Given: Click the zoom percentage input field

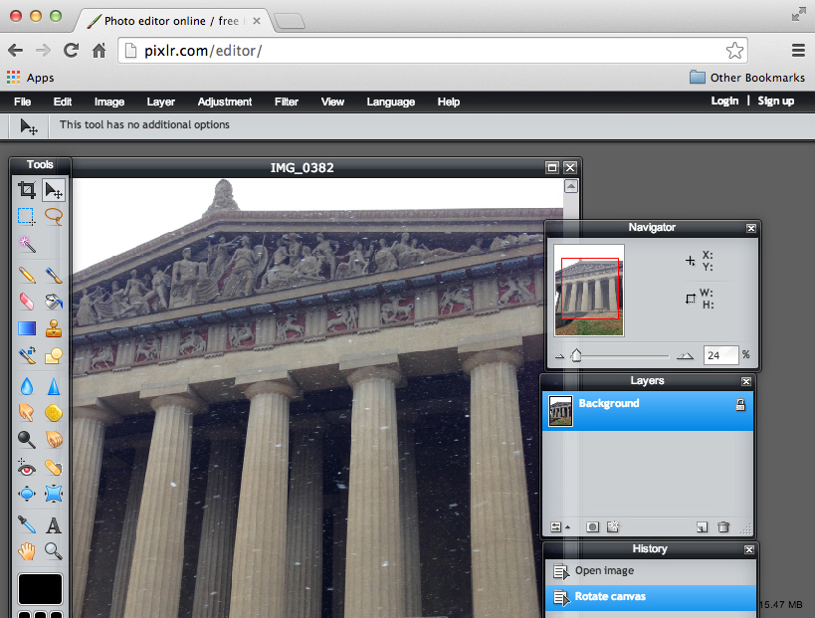Looking at the screenshot, I should pyautogui.click(x=719, y=354).
